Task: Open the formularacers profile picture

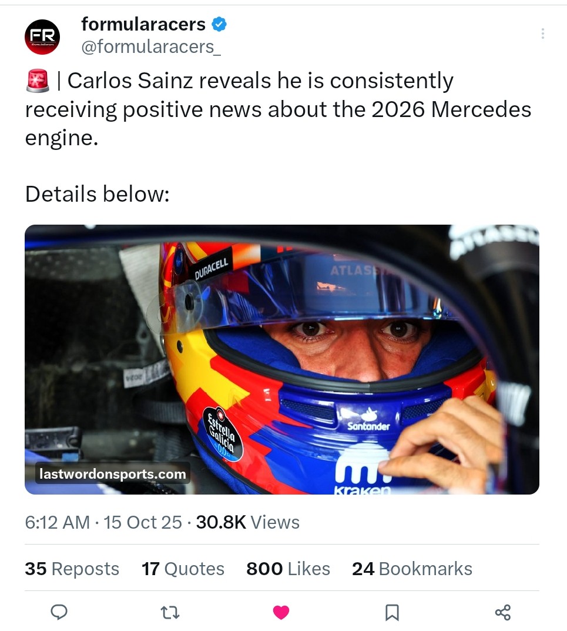Action: [x=42, y=36]
